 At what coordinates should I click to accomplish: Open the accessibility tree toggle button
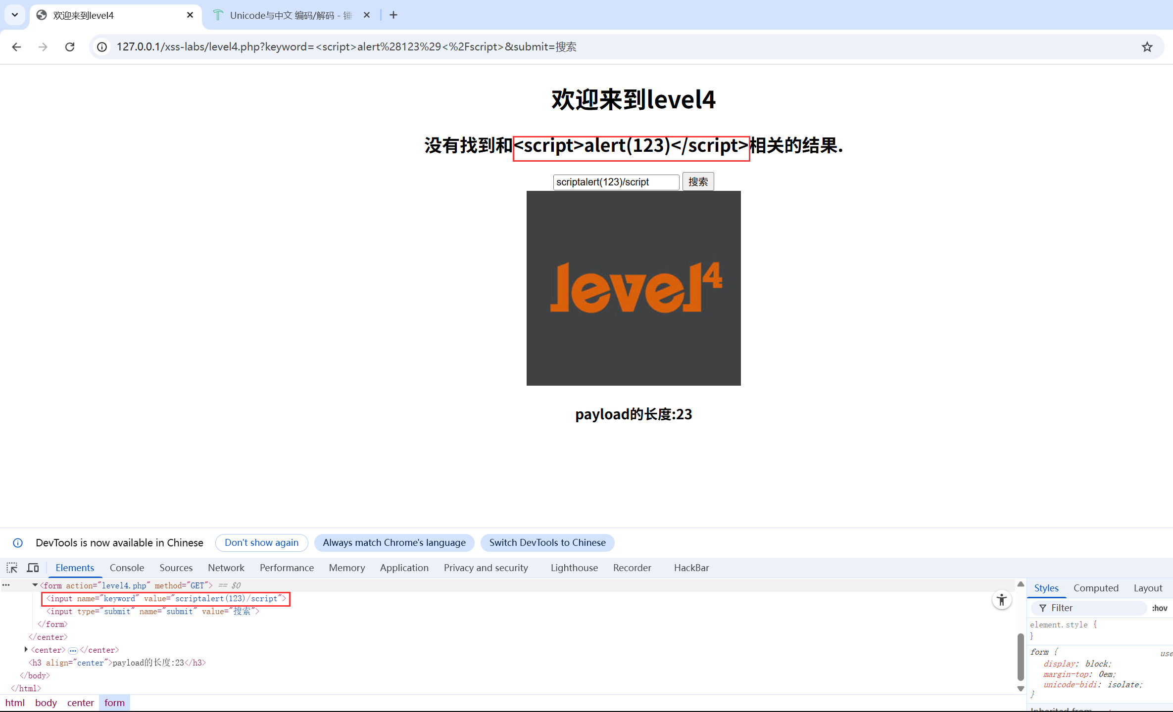(1002, 600)
